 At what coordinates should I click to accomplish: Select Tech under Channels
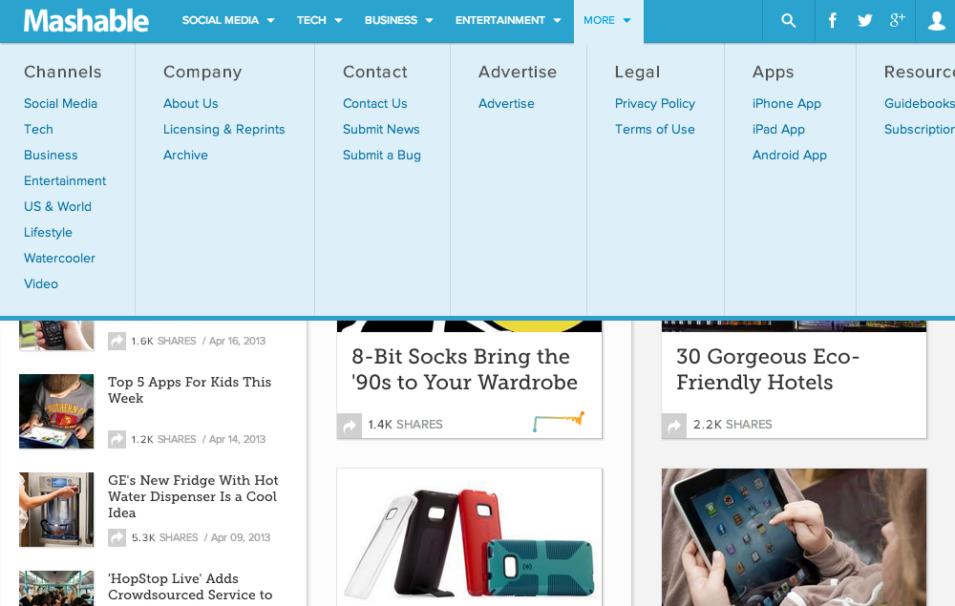38,129
